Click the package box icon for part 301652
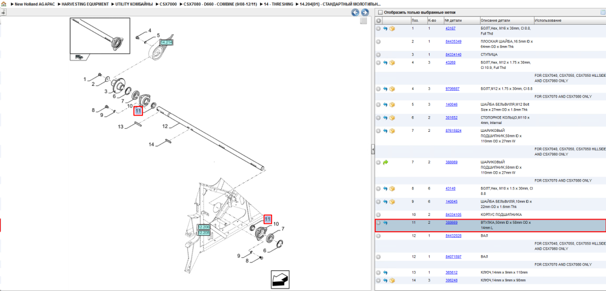The width and height of the screenshot is (606, 291). (x=392, y=118)
